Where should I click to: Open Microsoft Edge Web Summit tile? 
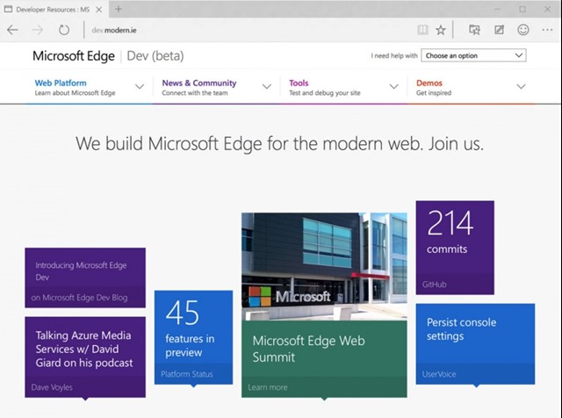(324, 359)
